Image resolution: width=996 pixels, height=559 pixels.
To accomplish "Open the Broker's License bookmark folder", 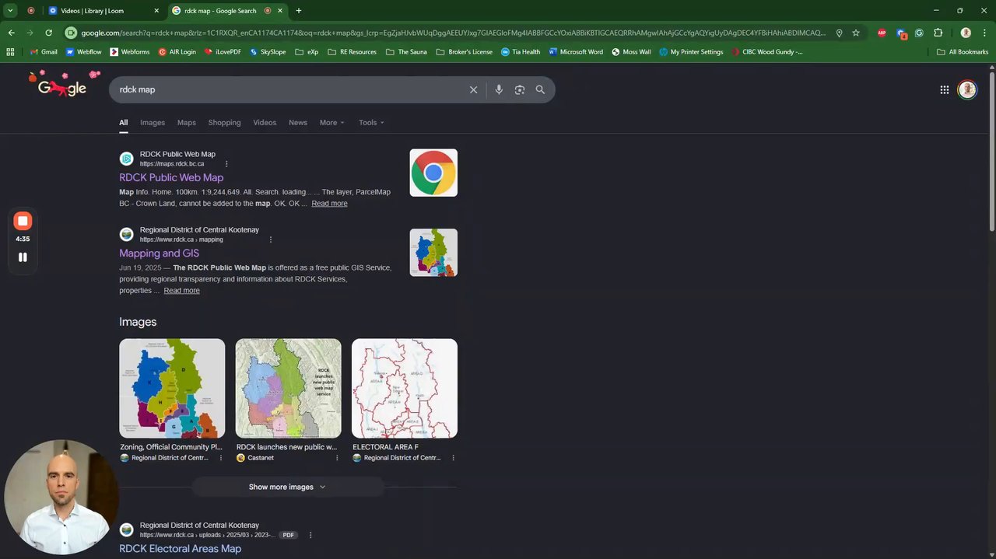I will (x=465, y=52).
